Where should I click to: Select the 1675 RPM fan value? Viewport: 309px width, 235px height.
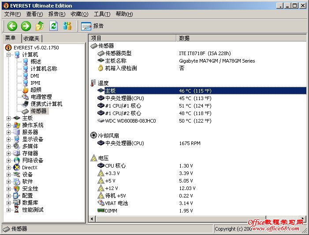[190, 143]
